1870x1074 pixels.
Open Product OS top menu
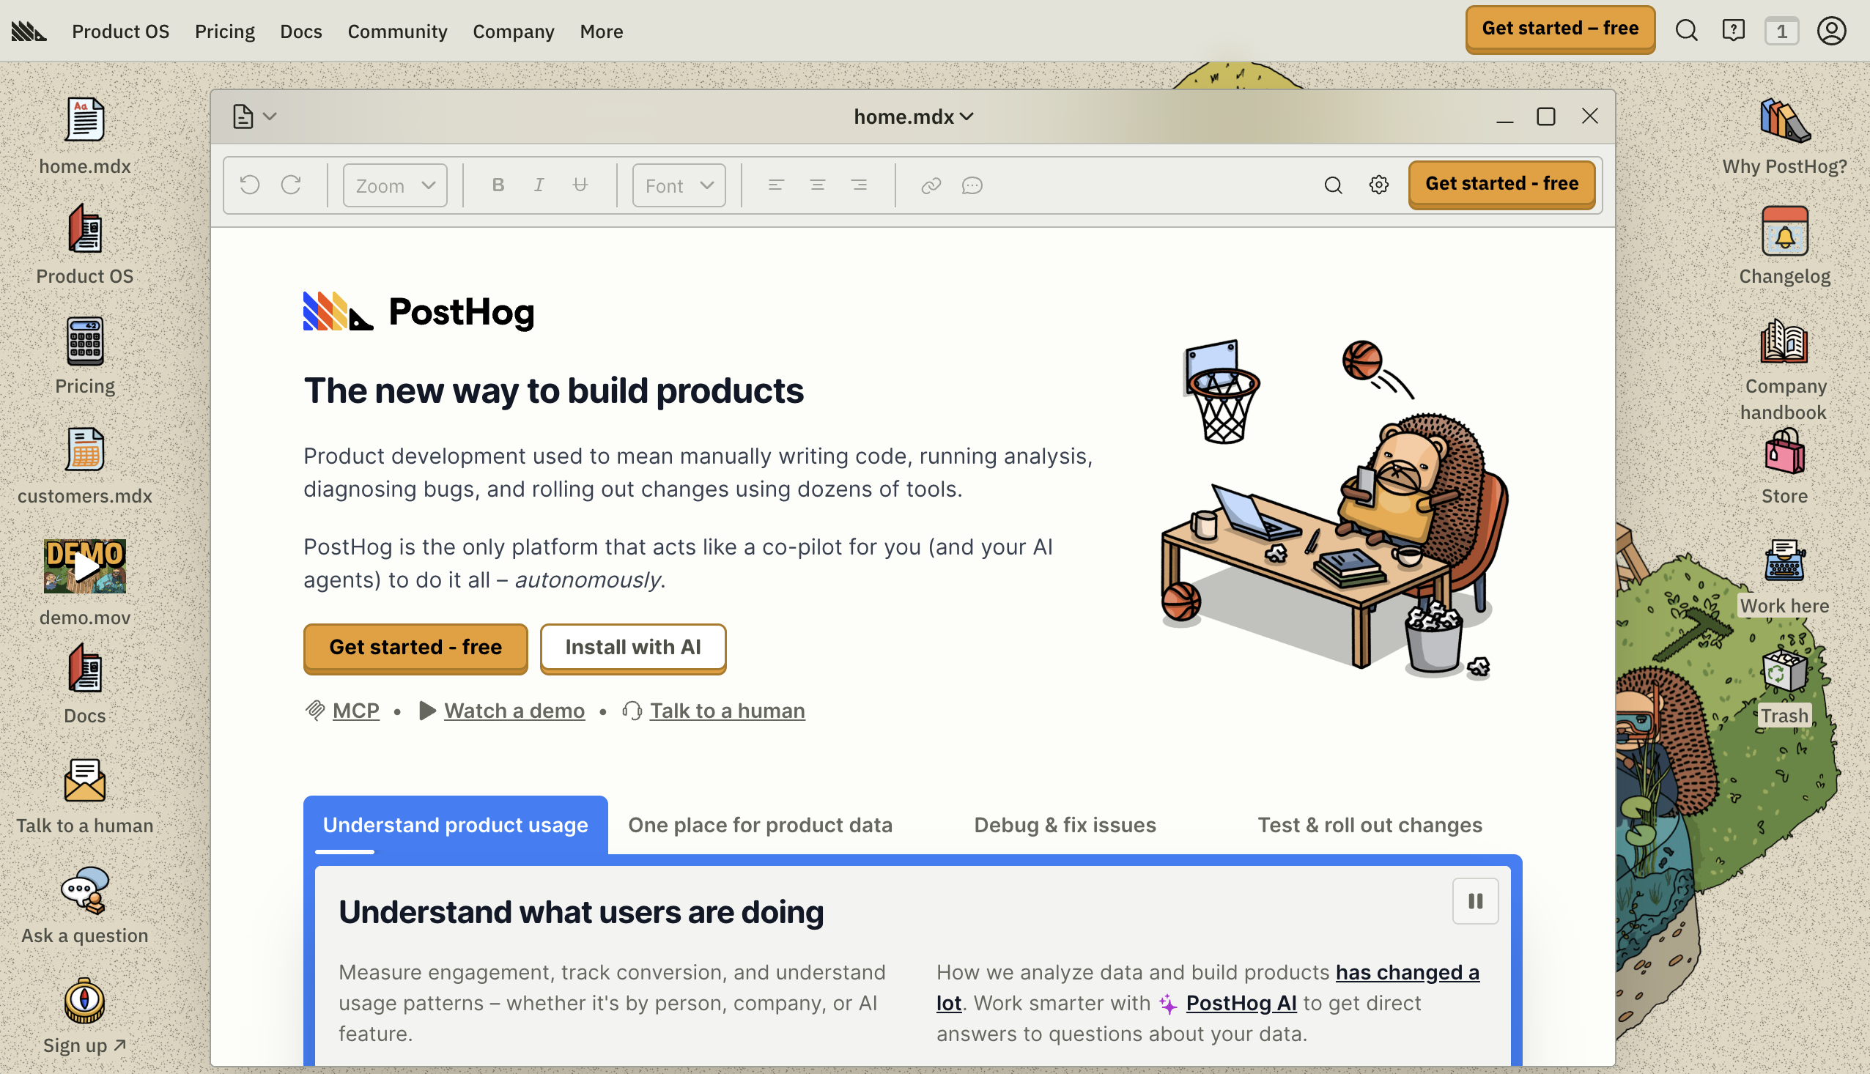tap(120, 31)
